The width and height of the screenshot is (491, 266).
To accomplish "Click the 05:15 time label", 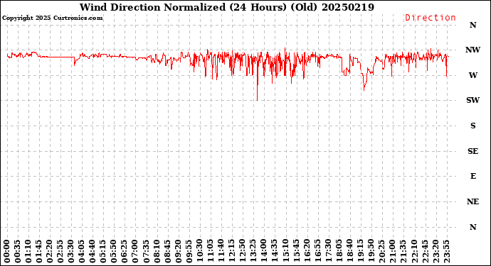I will tap(103, 252).
